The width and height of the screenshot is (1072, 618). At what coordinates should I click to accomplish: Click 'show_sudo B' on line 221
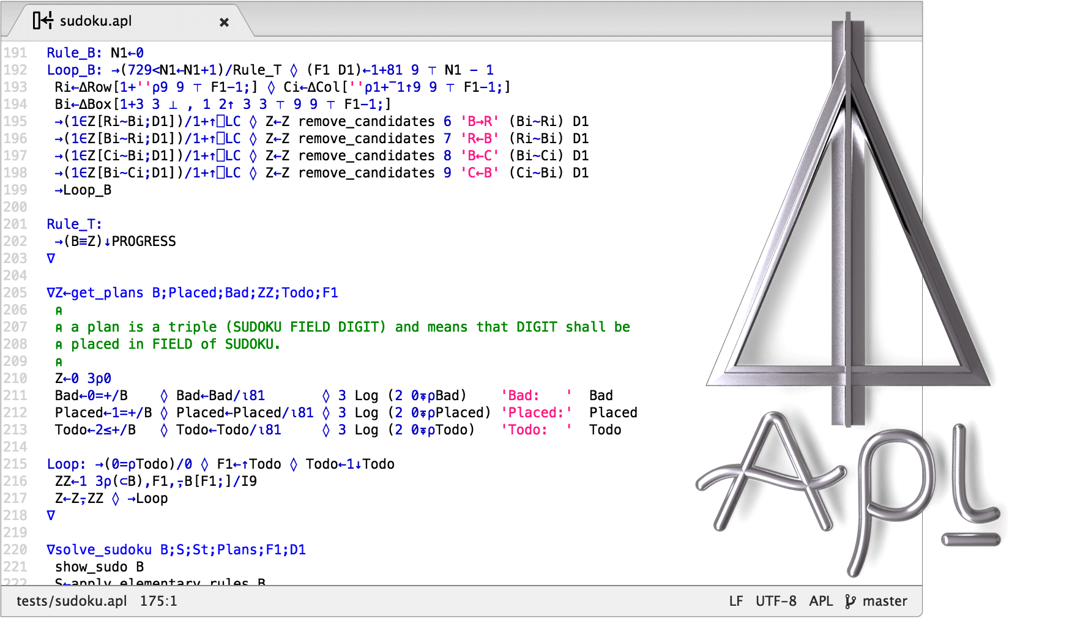pos(100,567)
